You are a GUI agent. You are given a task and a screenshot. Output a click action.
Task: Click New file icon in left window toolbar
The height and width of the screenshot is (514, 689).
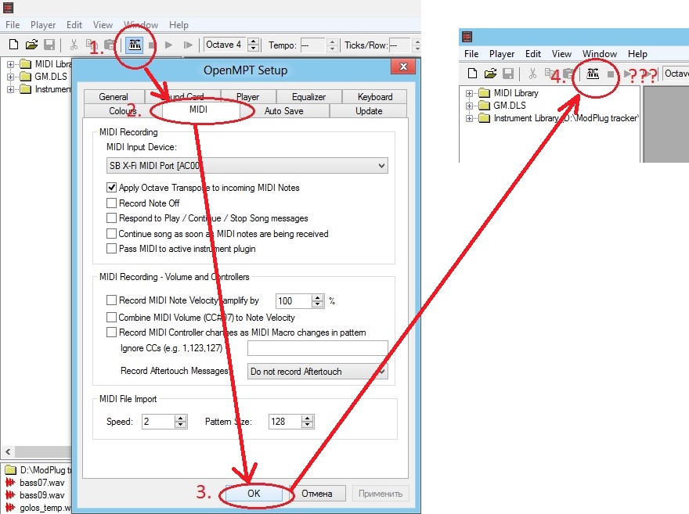pos(13,45)
